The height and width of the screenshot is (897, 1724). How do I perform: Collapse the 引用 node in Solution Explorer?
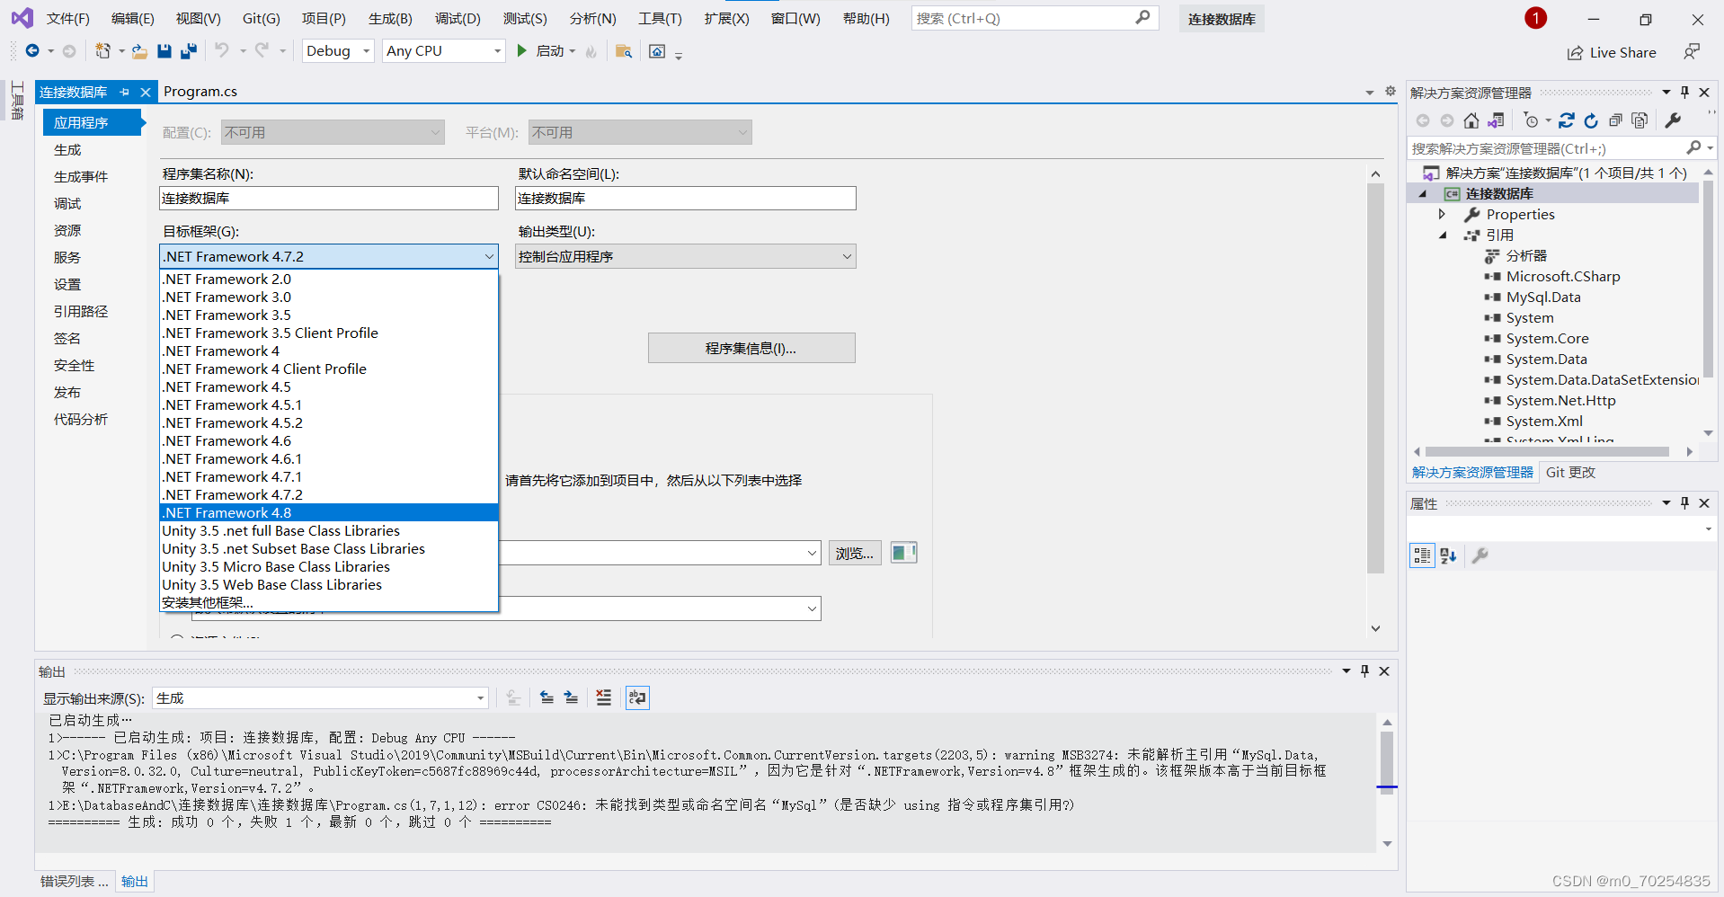(1443, 235)
